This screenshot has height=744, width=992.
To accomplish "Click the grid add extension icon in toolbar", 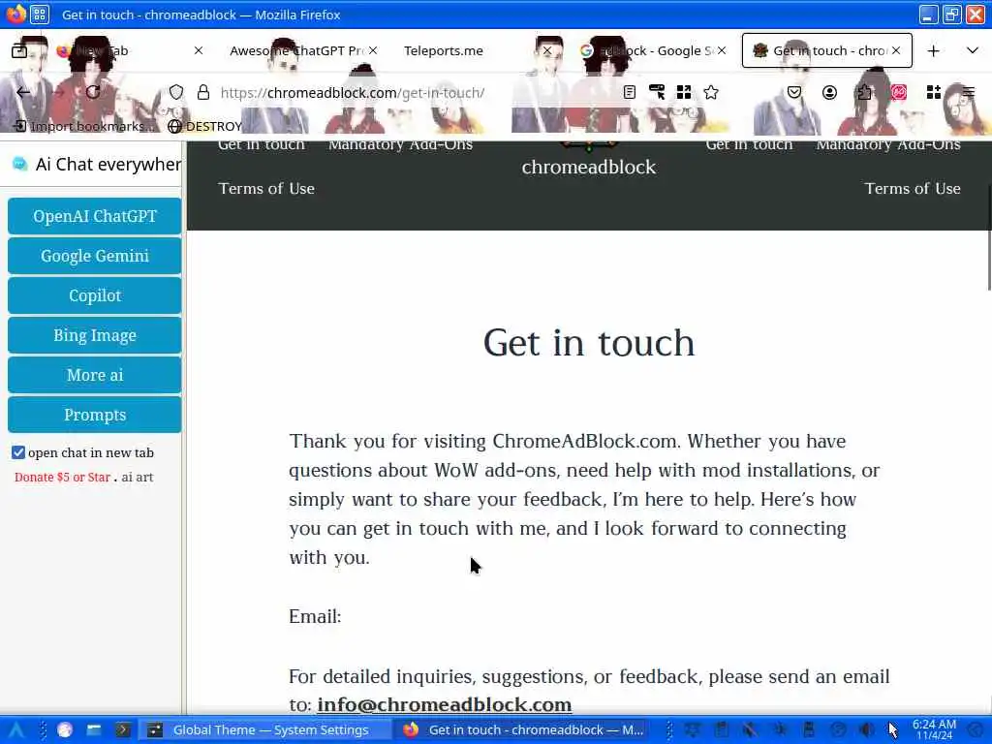I will tap(934, 92).
